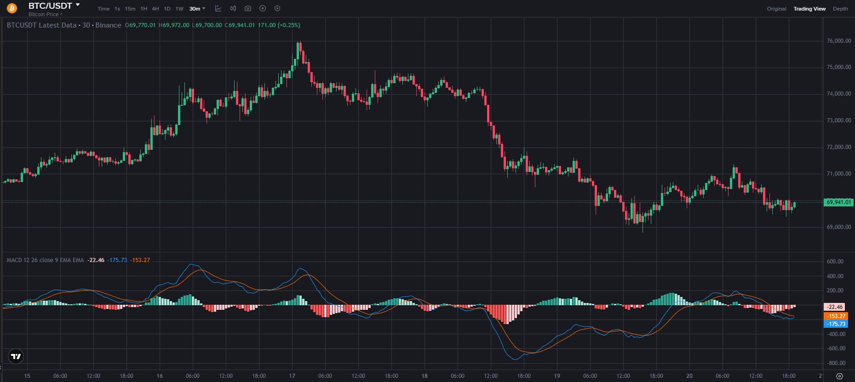
Task: Click the open value O69,770.01 in header
Action: 140,25
